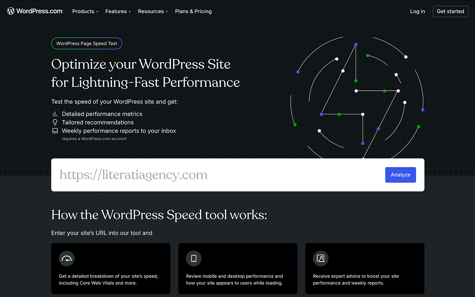Click the Get started button
This screenshot has height=297, width=475.
450,11
